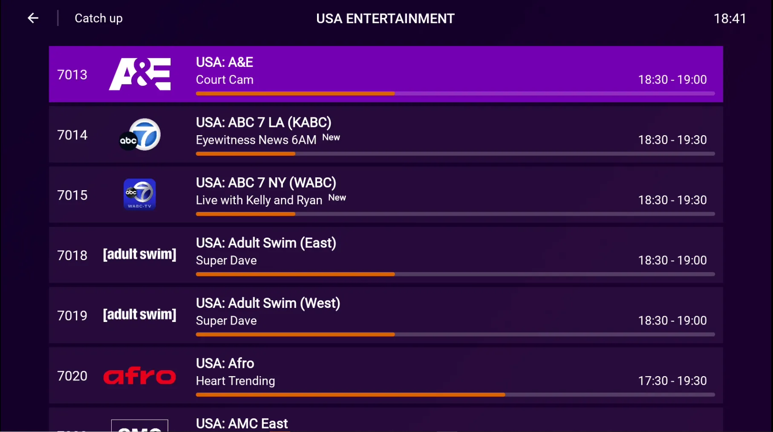This screenshot has width=773, height=432.
Task: Open Eyewitness News 6AM program
Action: click(x=256, y=140)
